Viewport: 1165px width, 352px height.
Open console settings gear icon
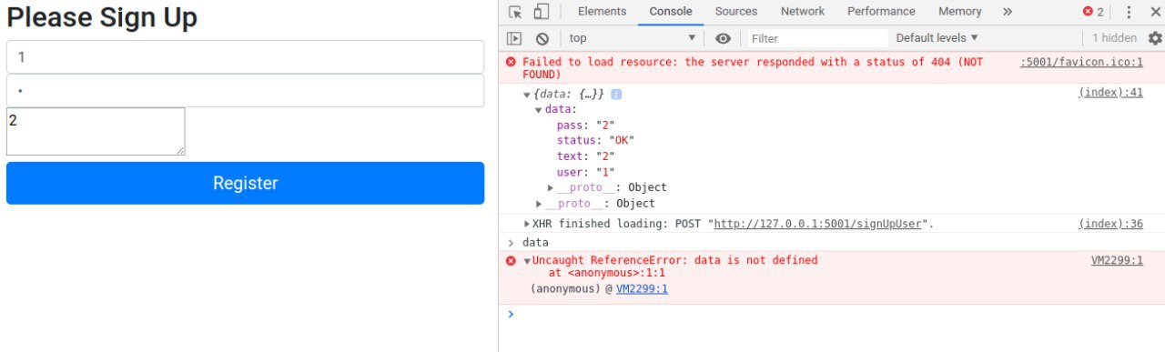1155,38
